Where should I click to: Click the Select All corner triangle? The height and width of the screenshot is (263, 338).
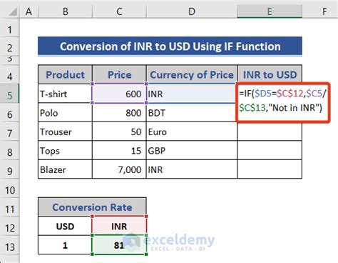coord(13,11)
